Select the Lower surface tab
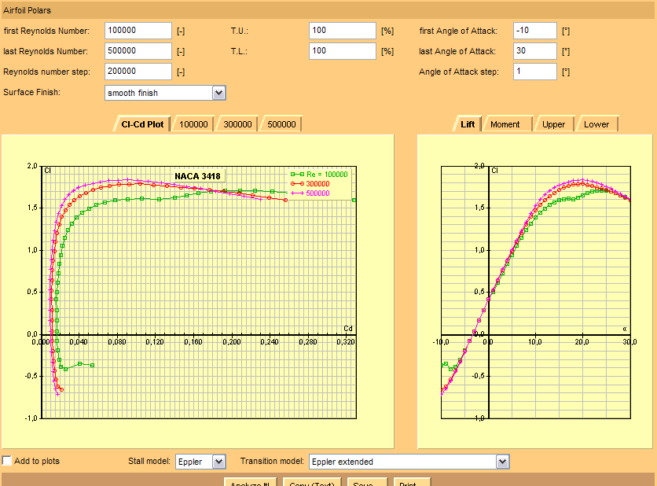 (x=596, y=124)
